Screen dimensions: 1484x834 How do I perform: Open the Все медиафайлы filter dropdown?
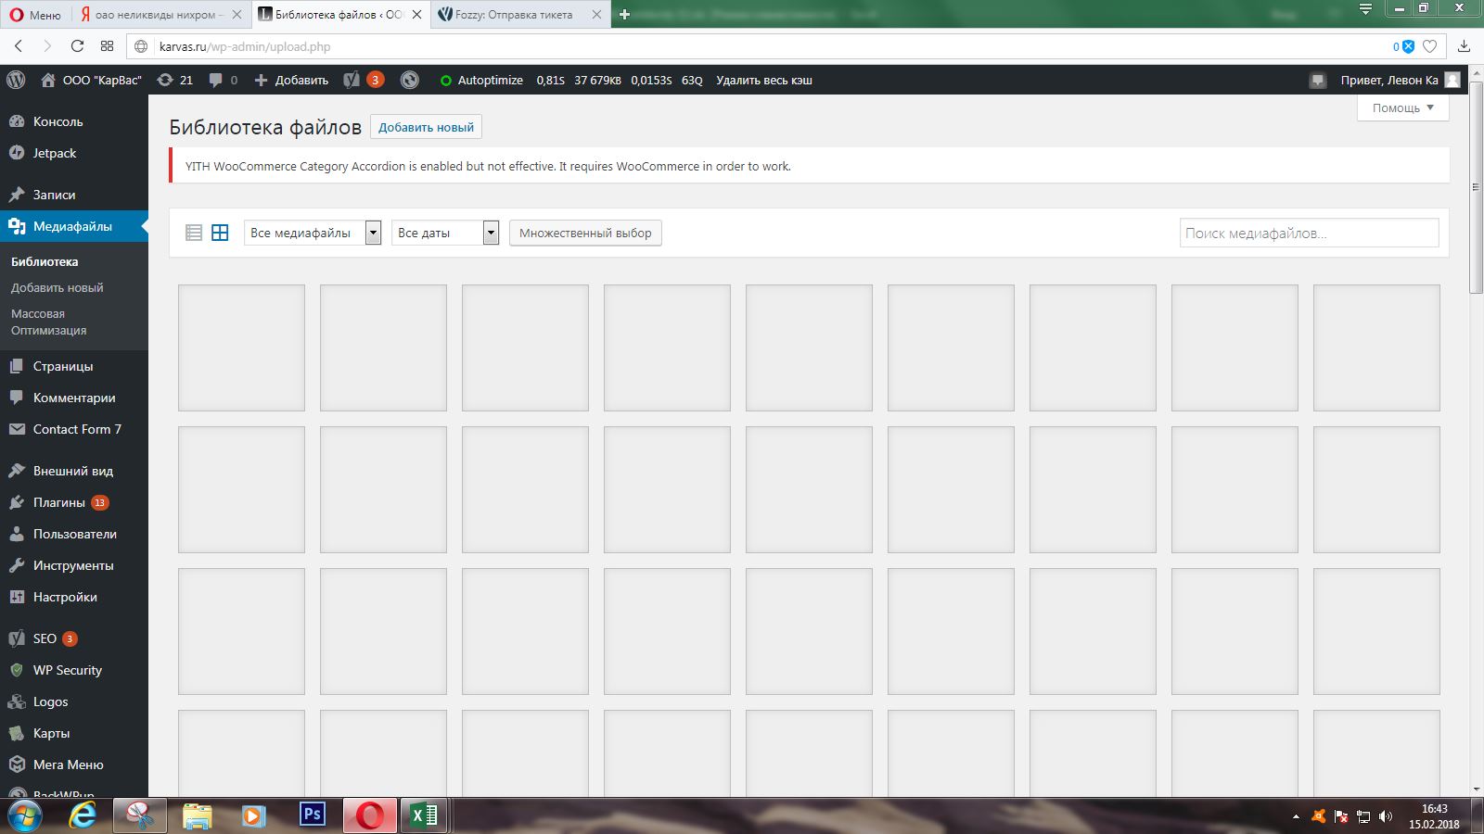313,233
